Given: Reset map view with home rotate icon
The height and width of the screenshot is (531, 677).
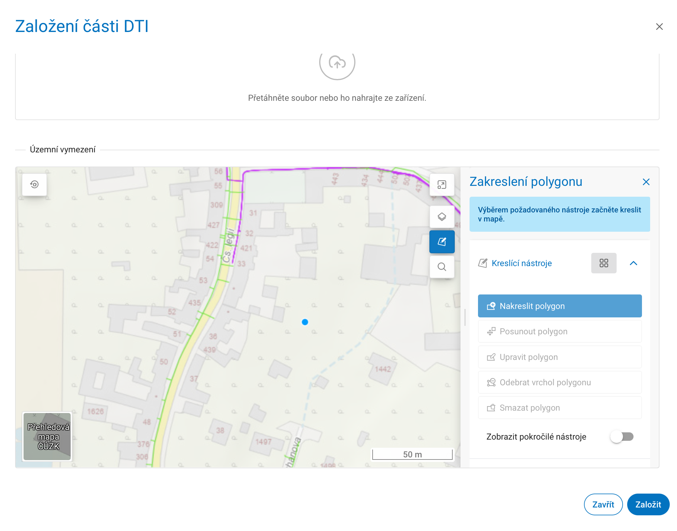Looking at the screenshot, I should click(x=34, y=185).
